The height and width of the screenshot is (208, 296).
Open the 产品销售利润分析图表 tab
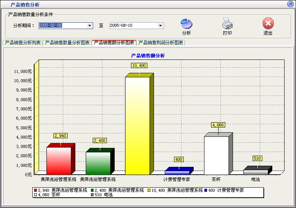click(161, 43)
